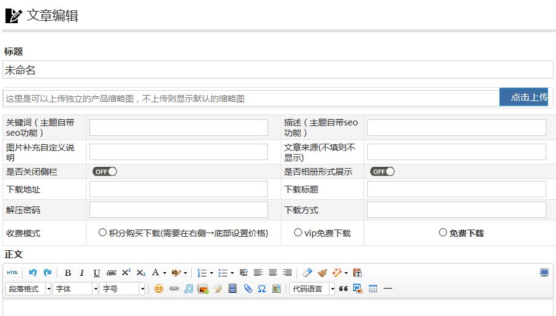The height and width of the screenshot is (316, 556).
Task: Select the 积分购买下载 radio option
Action: point(102,233)
